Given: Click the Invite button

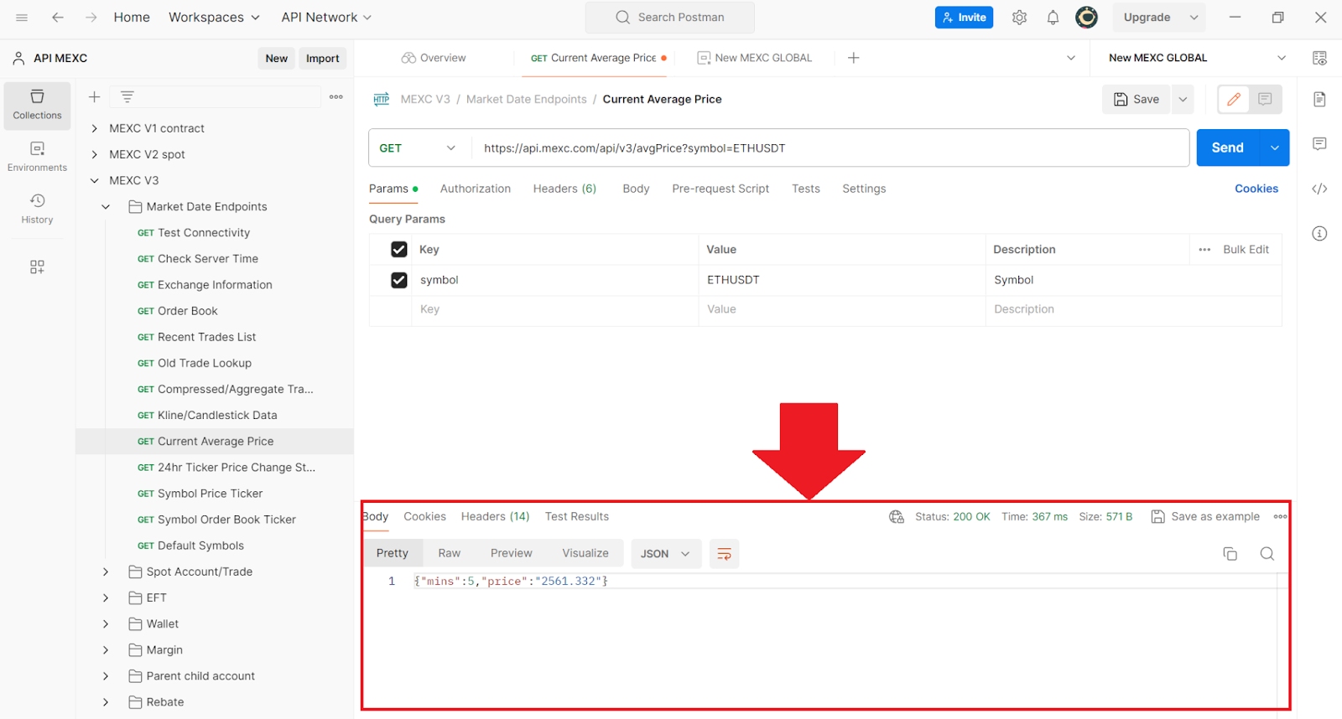Looking at the screenshot, I should (x=964, y=18).
